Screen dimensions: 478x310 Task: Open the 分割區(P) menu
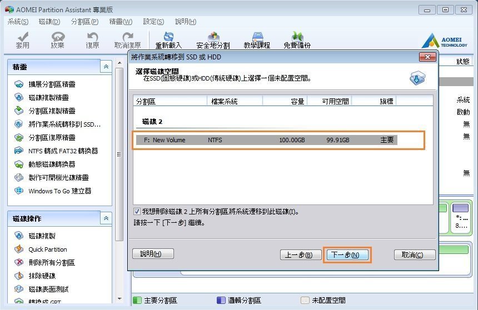(84, 22)
